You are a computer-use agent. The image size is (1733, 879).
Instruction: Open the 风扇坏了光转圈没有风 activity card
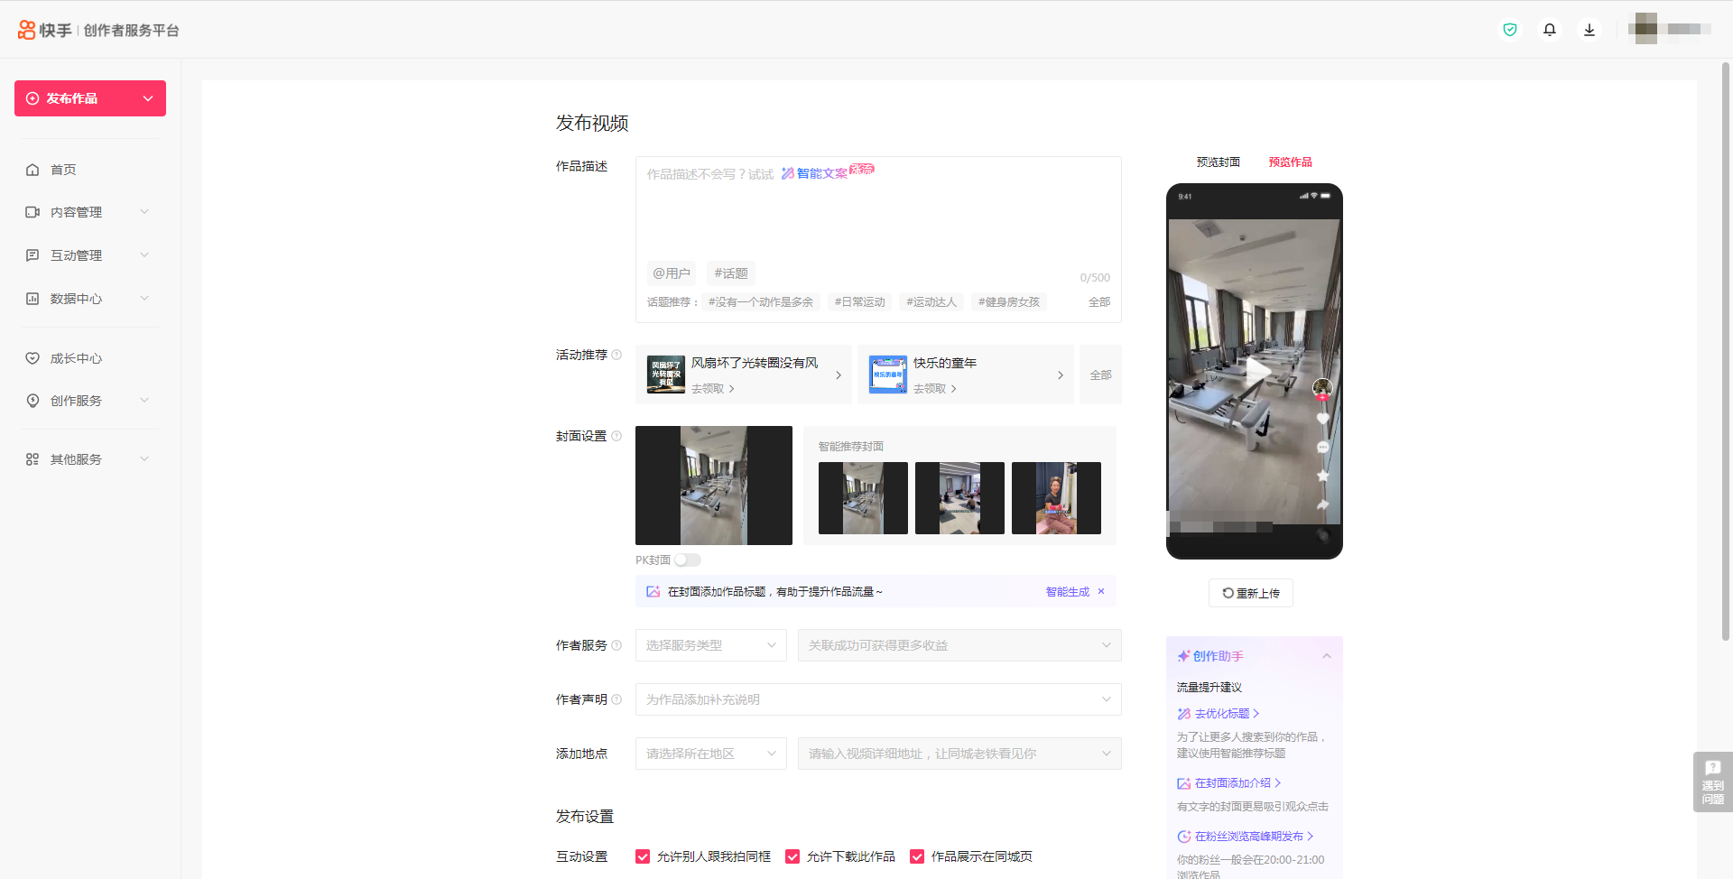point(744,375)
